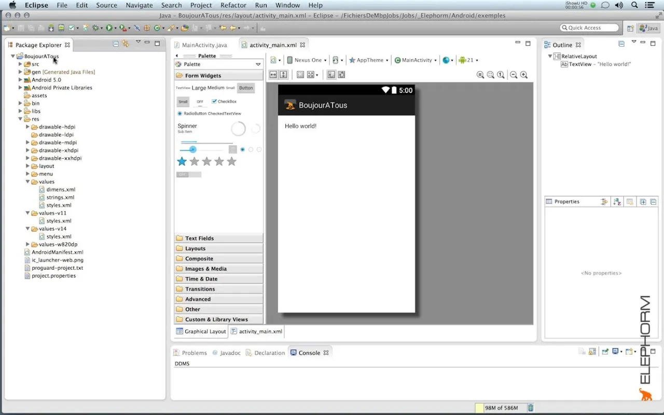
Task: Open the Layouts palette category
Action: (x=219, y=248)
